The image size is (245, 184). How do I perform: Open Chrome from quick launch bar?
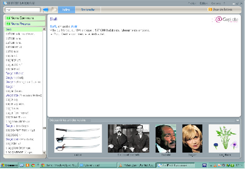pyautogui.click(x=33, y=165)
